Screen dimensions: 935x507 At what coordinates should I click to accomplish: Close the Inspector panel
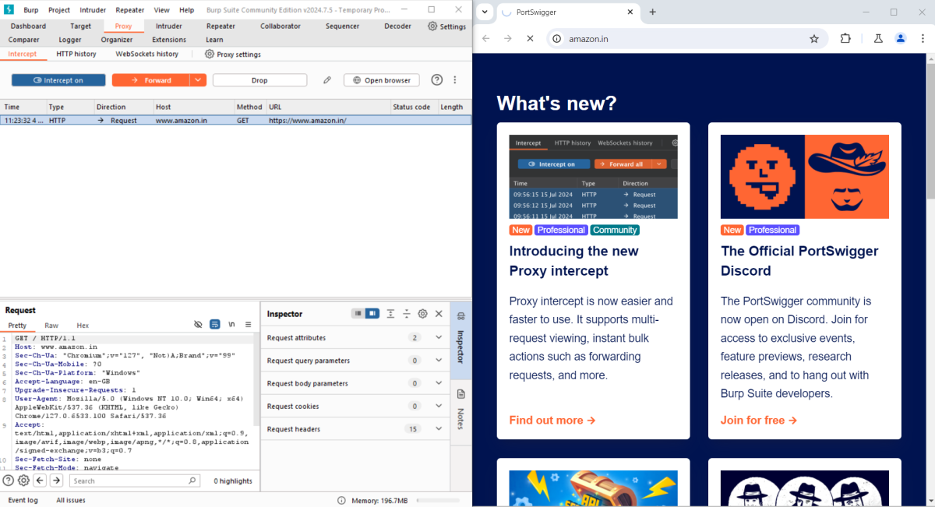[439, 314]
